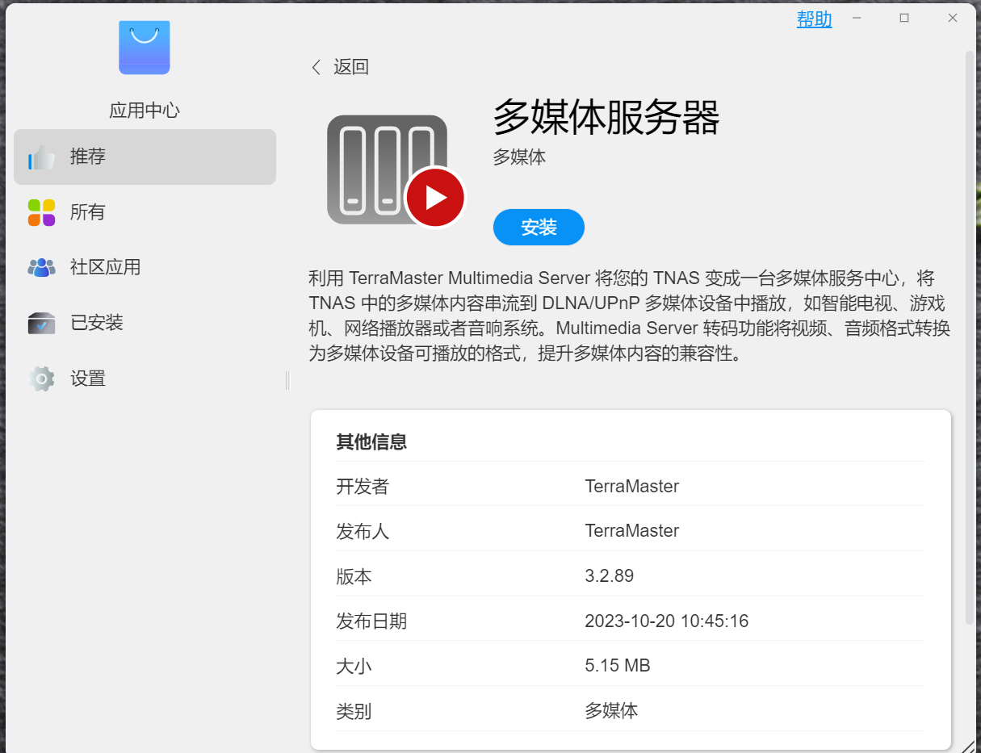The width and height of the screenshot is (981, 753).
Task: Click the App Center shopping bag logo
Action: 145,48
